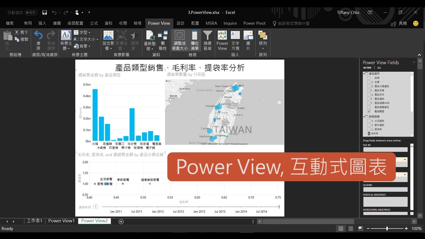
Task: Insert 圖片 picture
Action: coord(248,40)
